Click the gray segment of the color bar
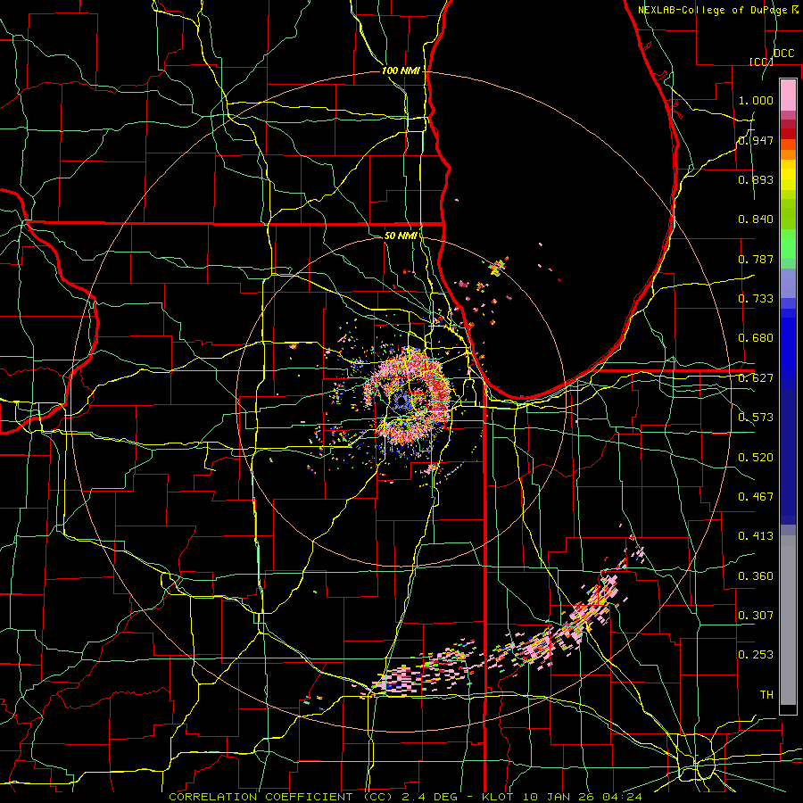 pos(788,620)
